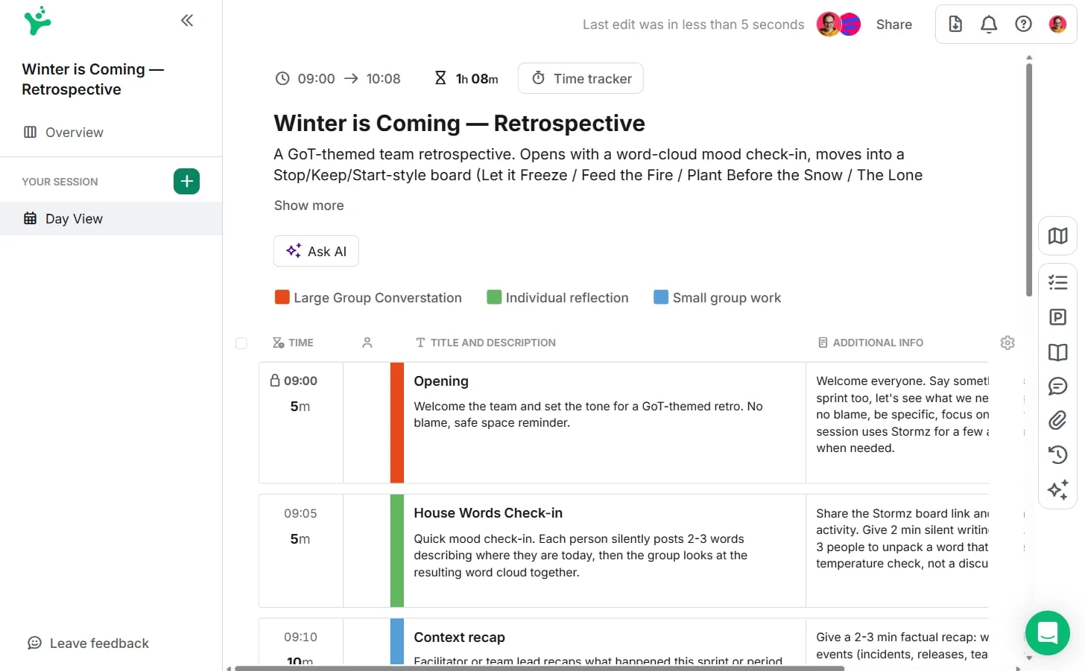Click the orange Large Group Conversation swatch
The width and height of the screenshot is (1085, 671).
tap(282, 297)
